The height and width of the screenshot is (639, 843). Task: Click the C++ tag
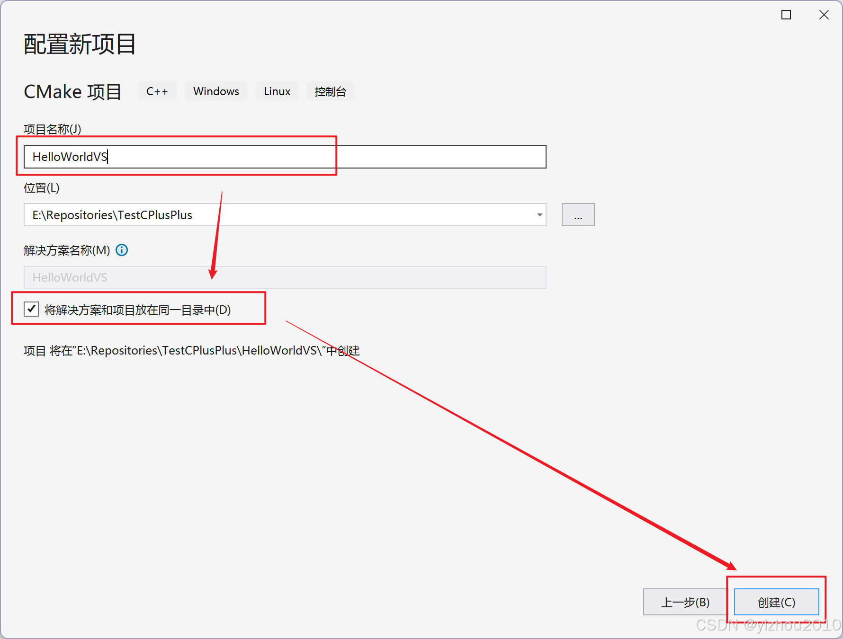[157, 91]
